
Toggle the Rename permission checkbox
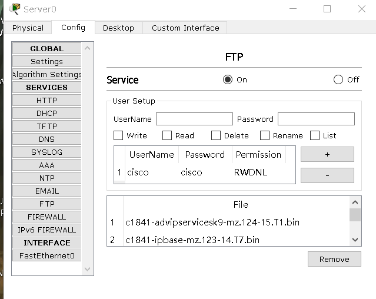[265, 135]
